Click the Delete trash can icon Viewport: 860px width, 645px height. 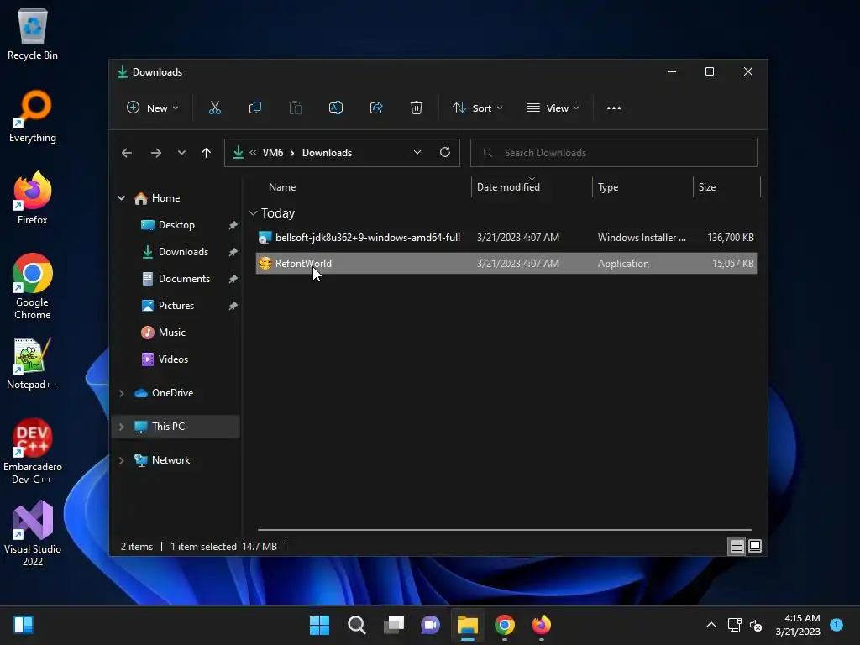click(417, 108)
